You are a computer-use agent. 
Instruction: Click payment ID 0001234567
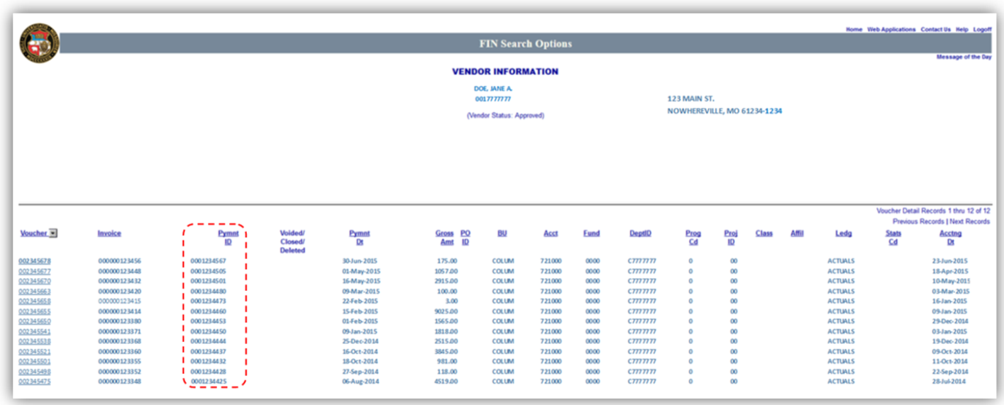[x=208, y=261]
